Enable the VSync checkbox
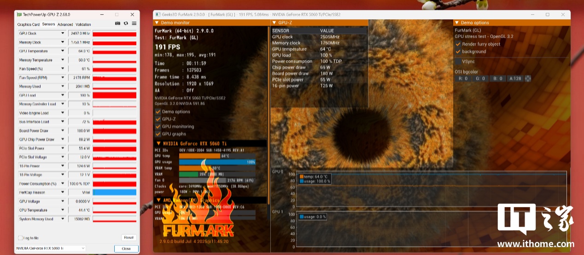This screenshot has height=255, width=584. point(458,62)
